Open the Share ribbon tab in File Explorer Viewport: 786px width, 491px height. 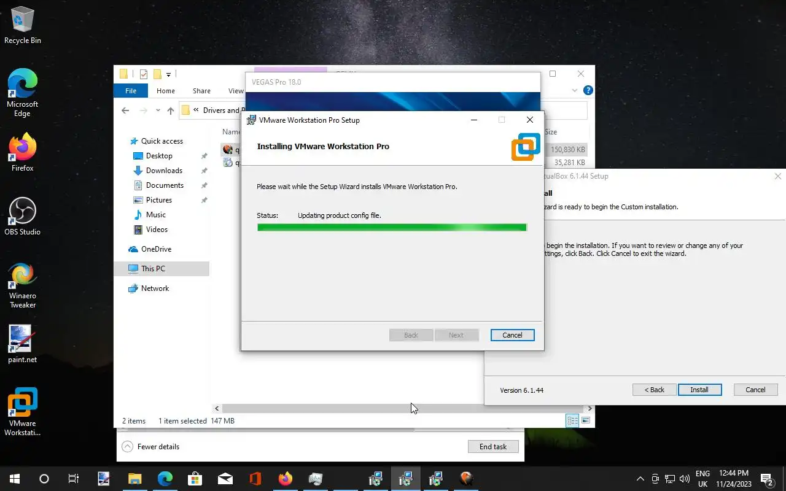click(x=201, y=91)
